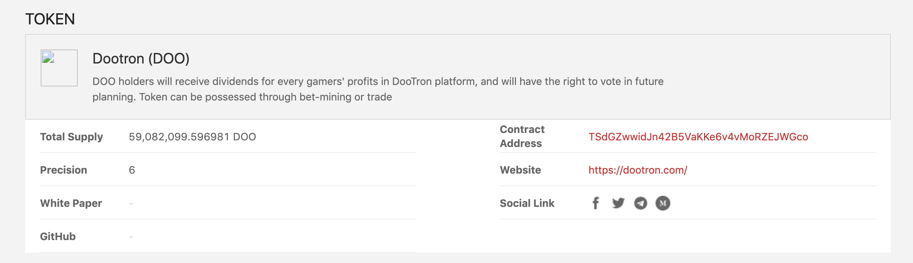Visit the https://dootron.com/ website link
Viewport: 913px width, 263px height.
click(x=638, y=170)
